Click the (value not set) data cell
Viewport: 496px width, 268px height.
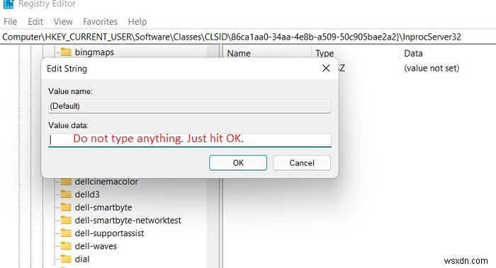(x=432, y=68)
